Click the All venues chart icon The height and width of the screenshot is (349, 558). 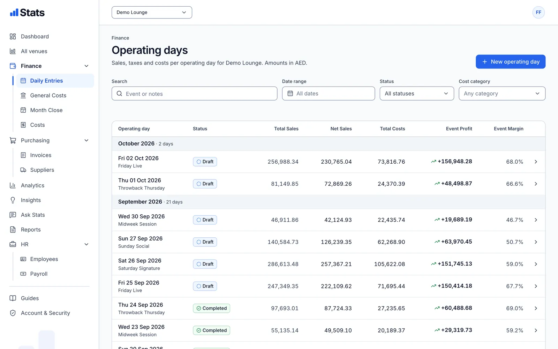(13, 51)
